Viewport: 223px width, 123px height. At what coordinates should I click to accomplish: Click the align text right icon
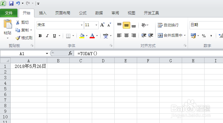pyautogui.click(x=134, y=35)
